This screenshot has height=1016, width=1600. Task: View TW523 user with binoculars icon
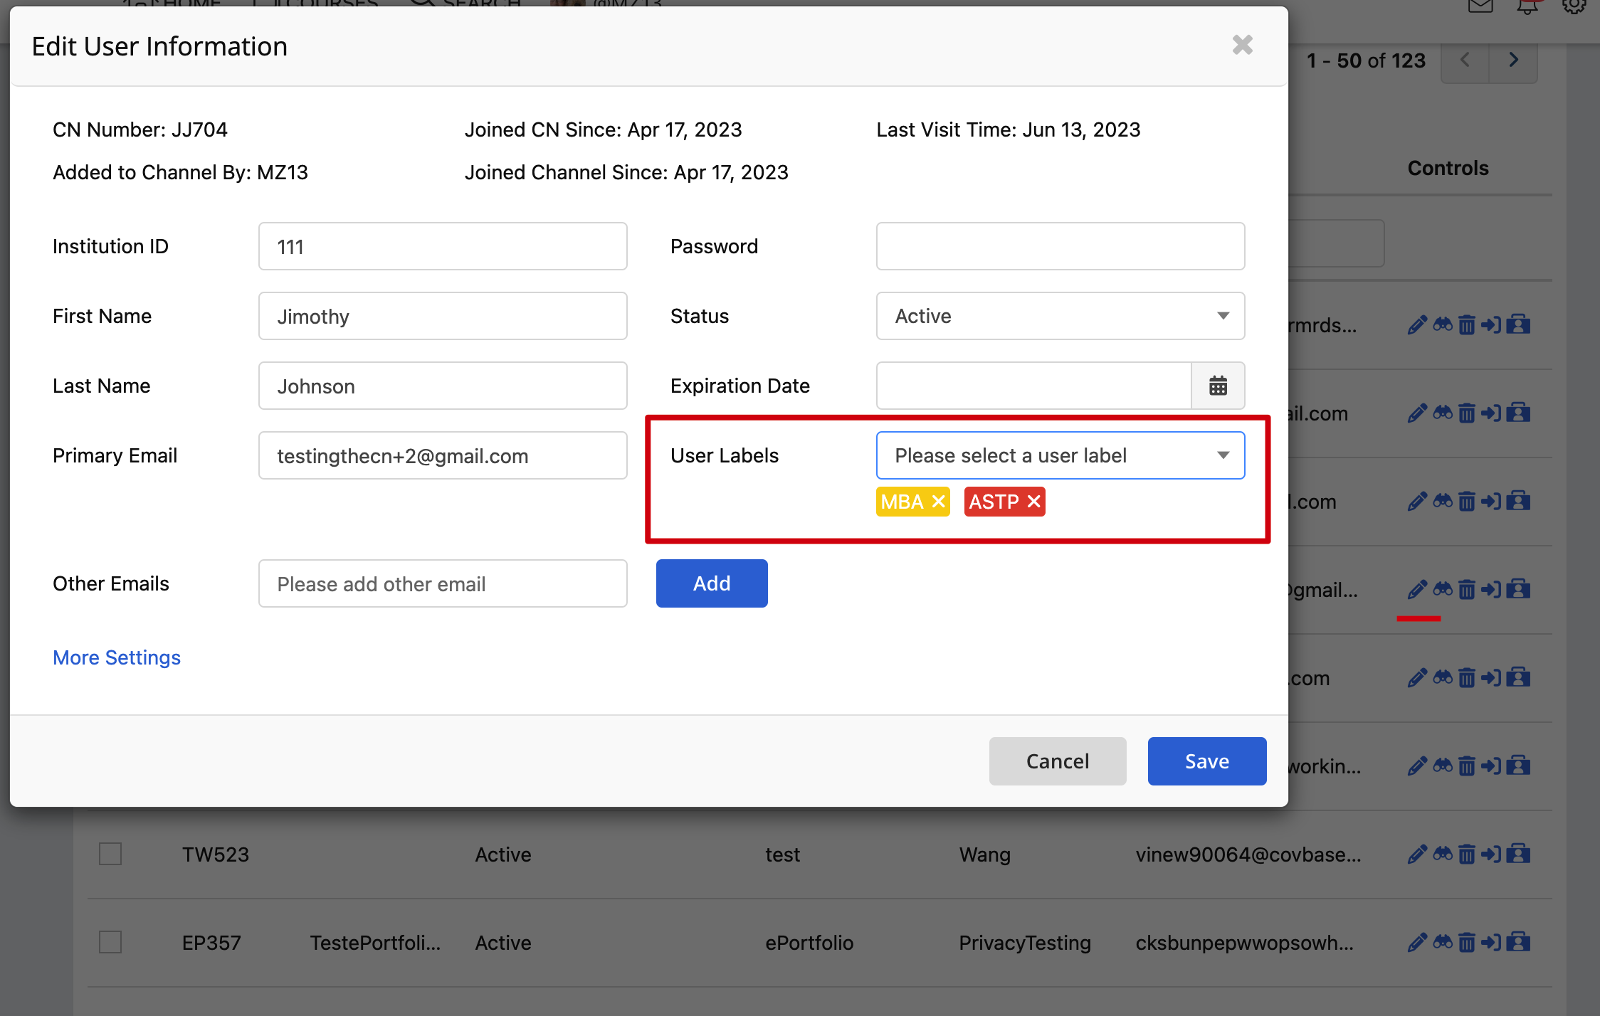pyautogui.click(x=1443, y=853)
